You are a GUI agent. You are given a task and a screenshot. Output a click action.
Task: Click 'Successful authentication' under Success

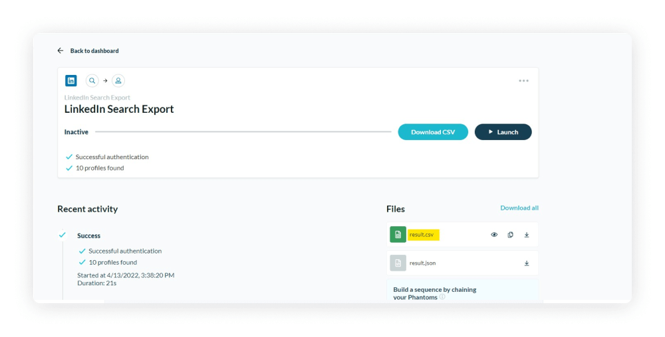click(125, 251)
